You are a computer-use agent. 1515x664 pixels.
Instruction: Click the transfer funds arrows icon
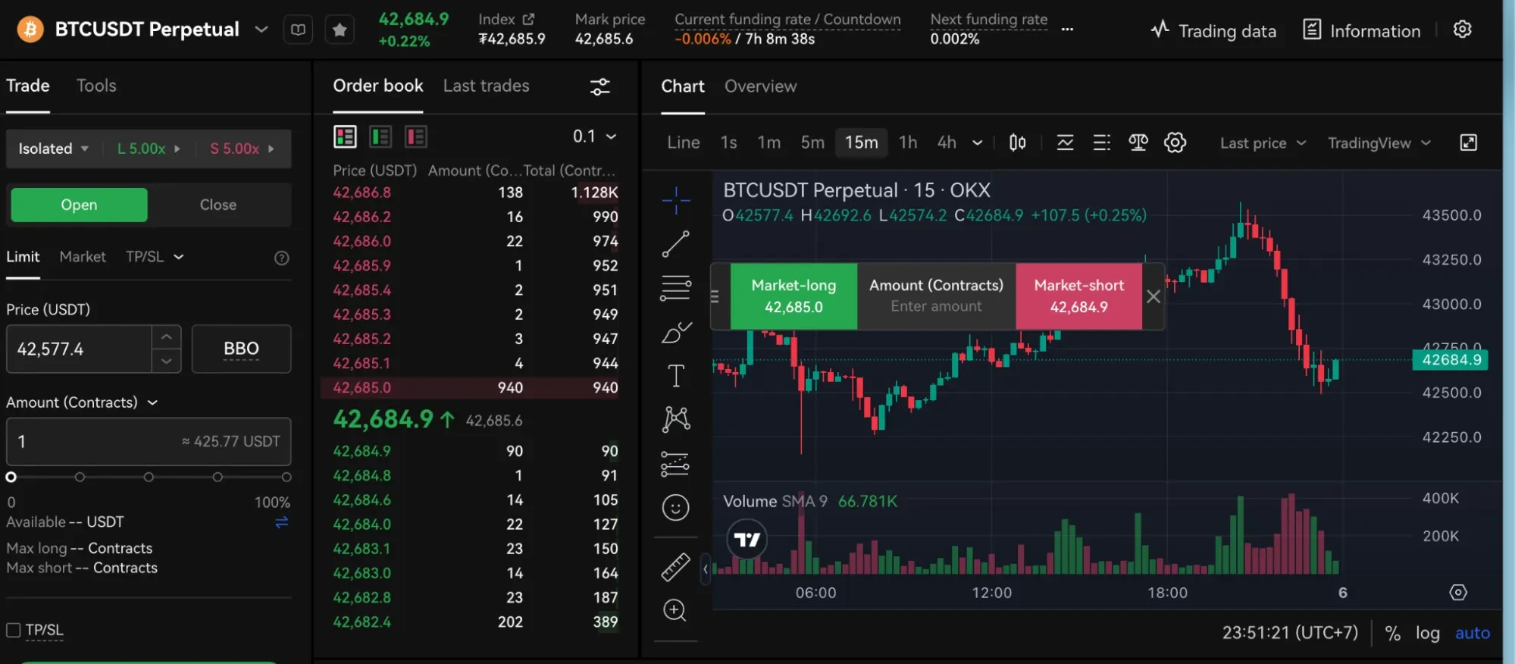tap(282, 522)
